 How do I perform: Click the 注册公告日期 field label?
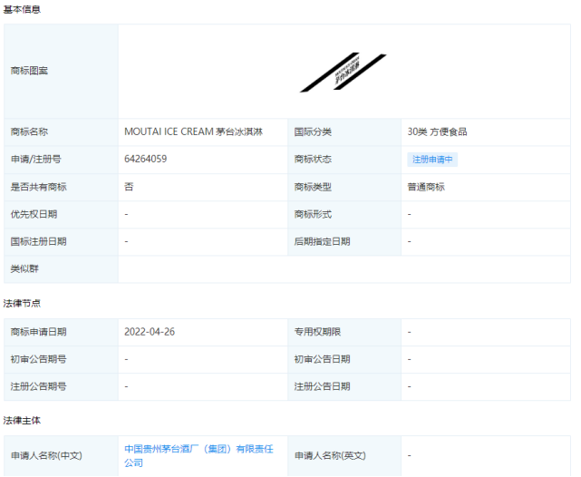[322, 386]
